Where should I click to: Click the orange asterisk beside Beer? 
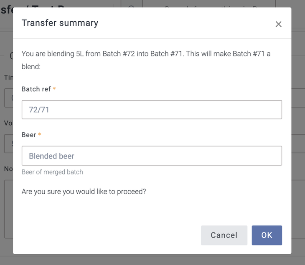(x=40, y=135)
